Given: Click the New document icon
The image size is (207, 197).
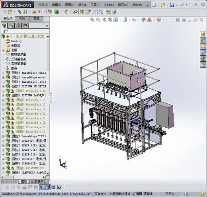Looking at the screenshot, I should [154, 5].
